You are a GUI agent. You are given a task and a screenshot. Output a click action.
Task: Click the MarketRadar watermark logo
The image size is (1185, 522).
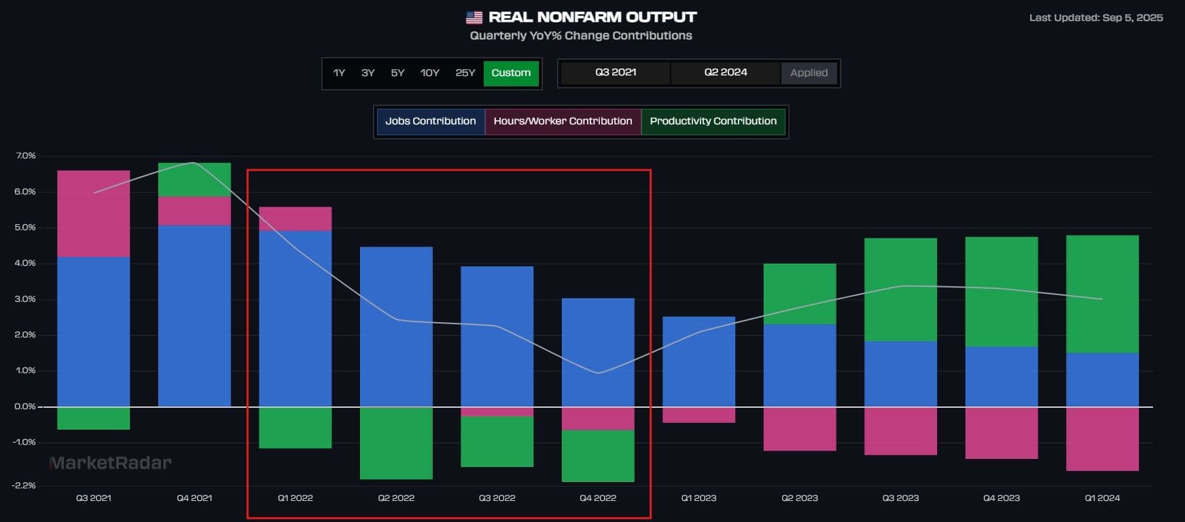pyautogui.click(x=111, y=464)
